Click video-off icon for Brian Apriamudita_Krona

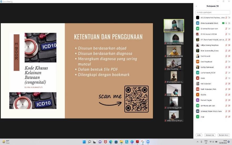pos(229,51)
